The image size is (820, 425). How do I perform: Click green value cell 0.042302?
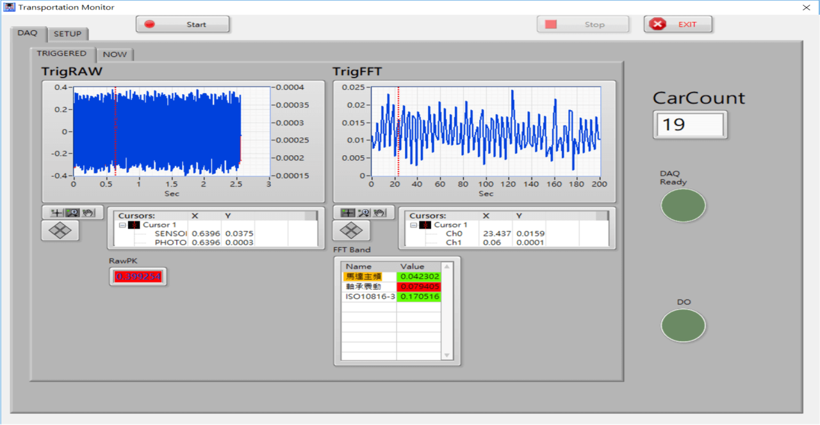(419, 276)
